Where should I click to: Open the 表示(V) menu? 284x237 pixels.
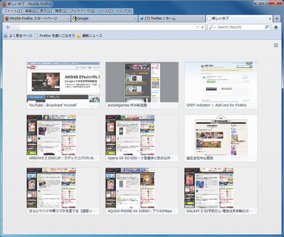46,11
